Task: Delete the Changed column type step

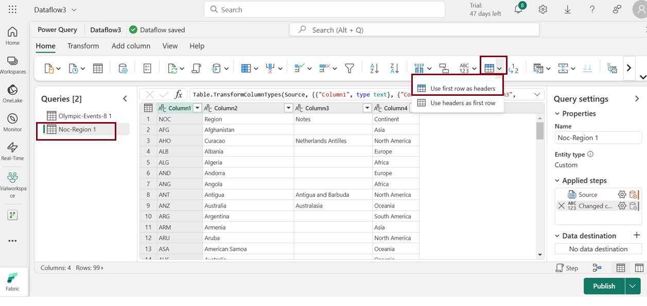Action: 562,206
